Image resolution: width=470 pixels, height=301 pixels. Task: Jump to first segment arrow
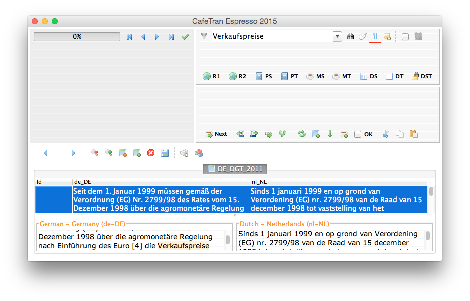129,37
